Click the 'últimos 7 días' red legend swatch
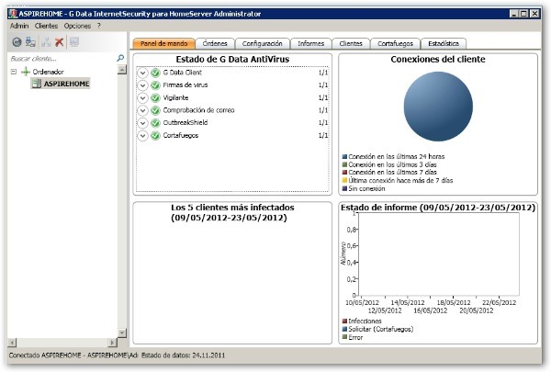The image size is (551, 372). point(344,173)
